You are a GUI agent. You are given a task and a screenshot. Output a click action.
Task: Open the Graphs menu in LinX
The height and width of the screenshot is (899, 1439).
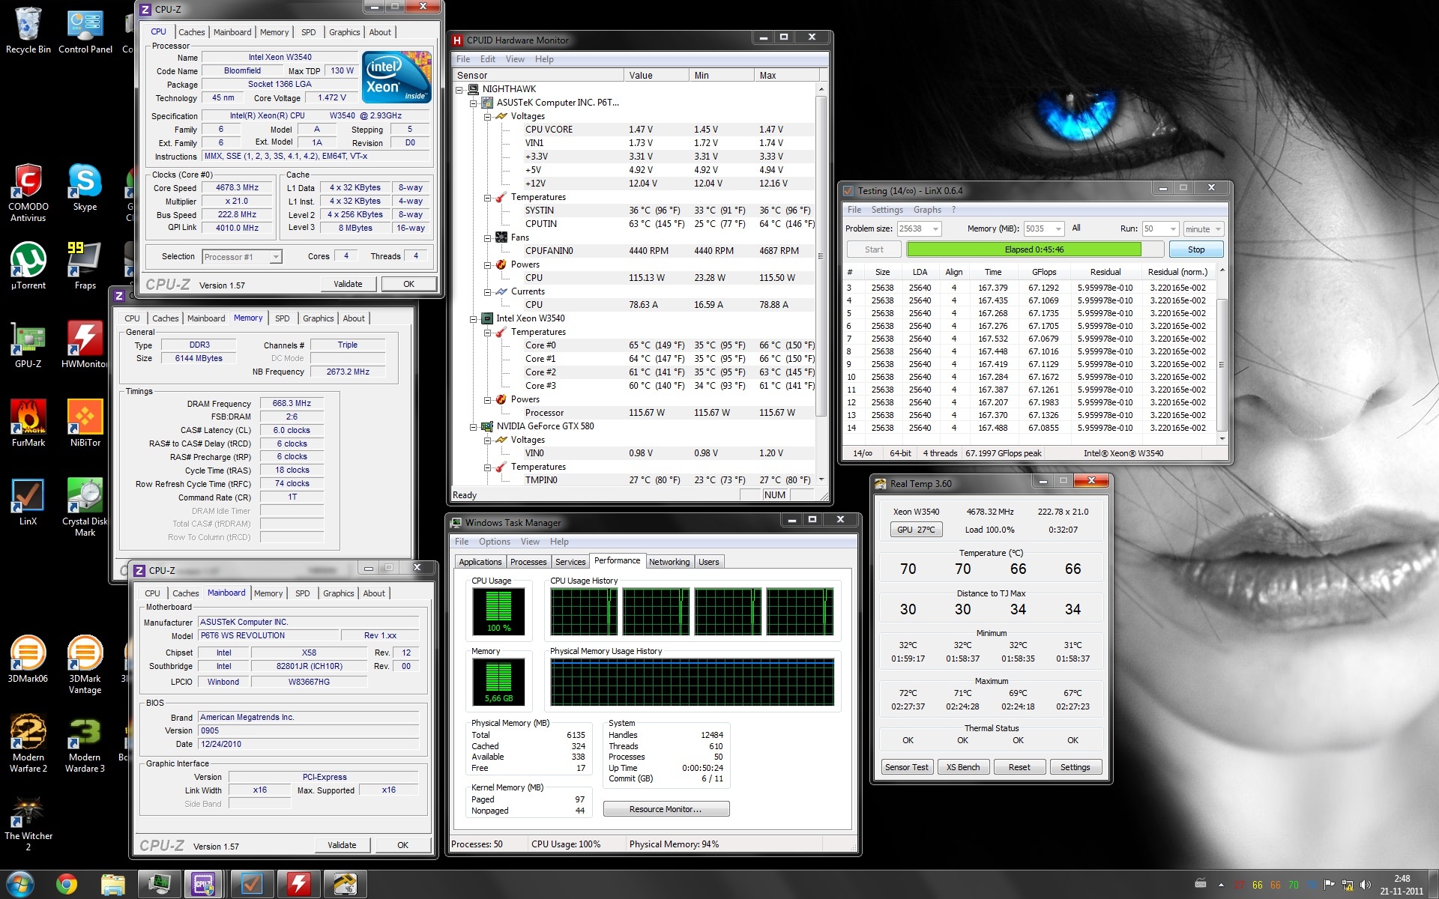pos(927,210)
